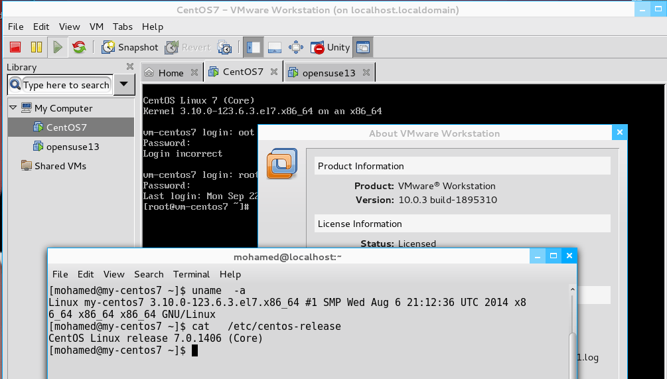
Task: Open the Snapshot Manager icon
Action: [x=225, y=47]
